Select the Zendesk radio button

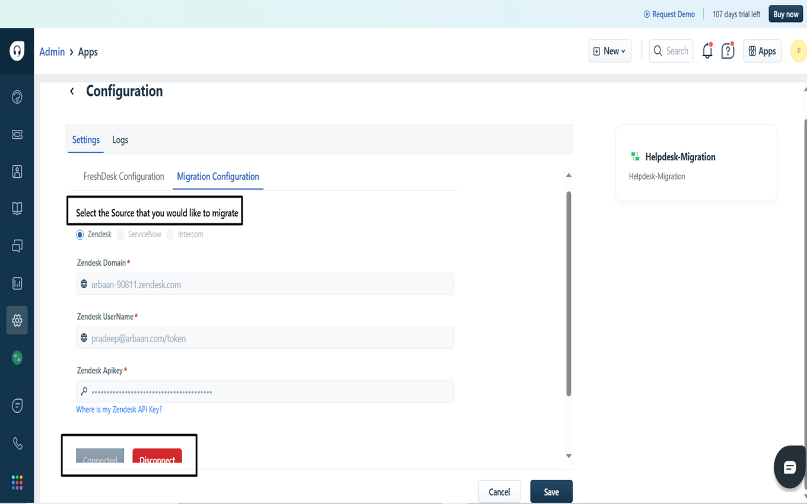pos(80,235)
